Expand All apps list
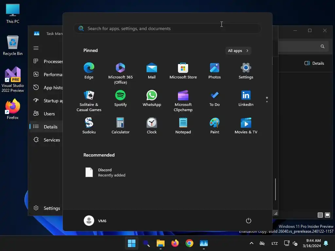The height and width of the screenshot is (251, 335). point(238,51)
